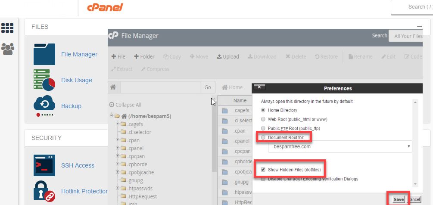
Task: Select the Document Root for radio option
Action: click(263, 137)
